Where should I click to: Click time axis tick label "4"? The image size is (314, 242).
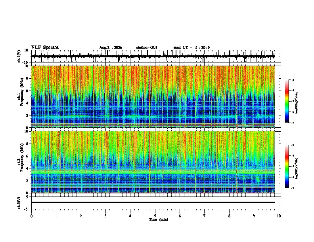(x=130, y=216)
